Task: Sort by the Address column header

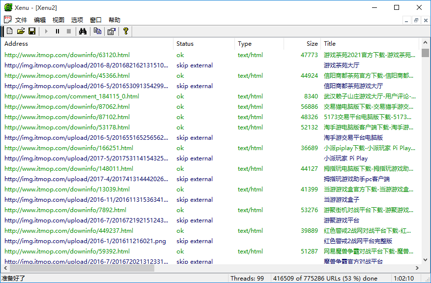Action: (x=87, y=43)
